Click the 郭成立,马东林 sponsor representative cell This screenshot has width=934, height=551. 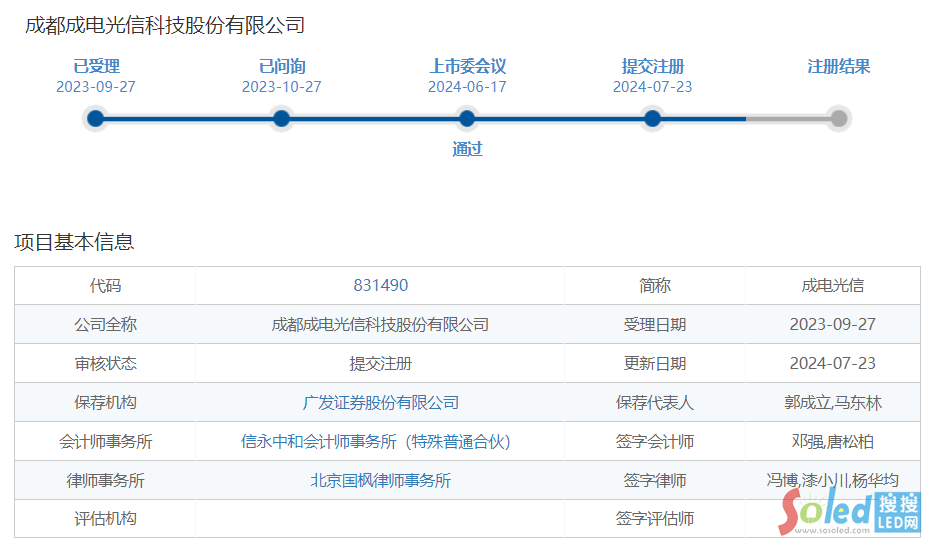[832, 403]
